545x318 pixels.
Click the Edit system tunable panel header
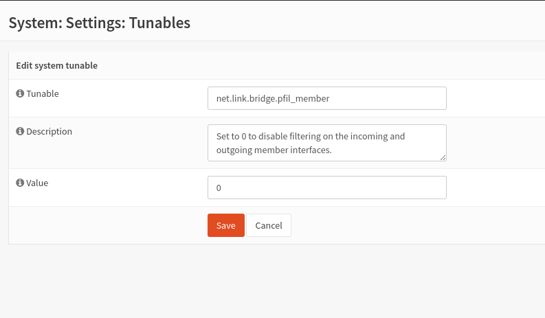(x=56, y=66)
